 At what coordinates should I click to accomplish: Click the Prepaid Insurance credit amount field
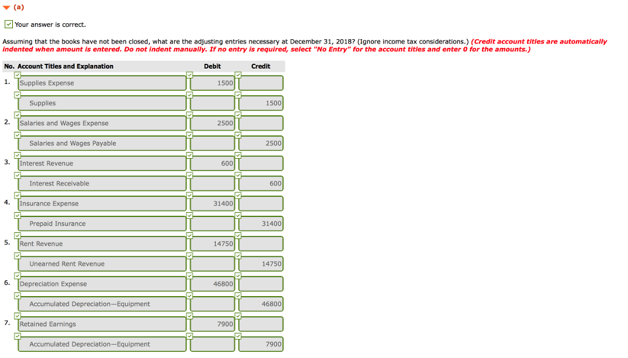click(260, 223)
